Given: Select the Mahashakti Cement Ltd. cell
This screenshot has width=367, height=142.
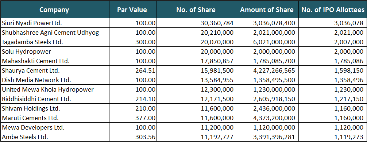Looking at the screenshot, I should pos(54,61).
